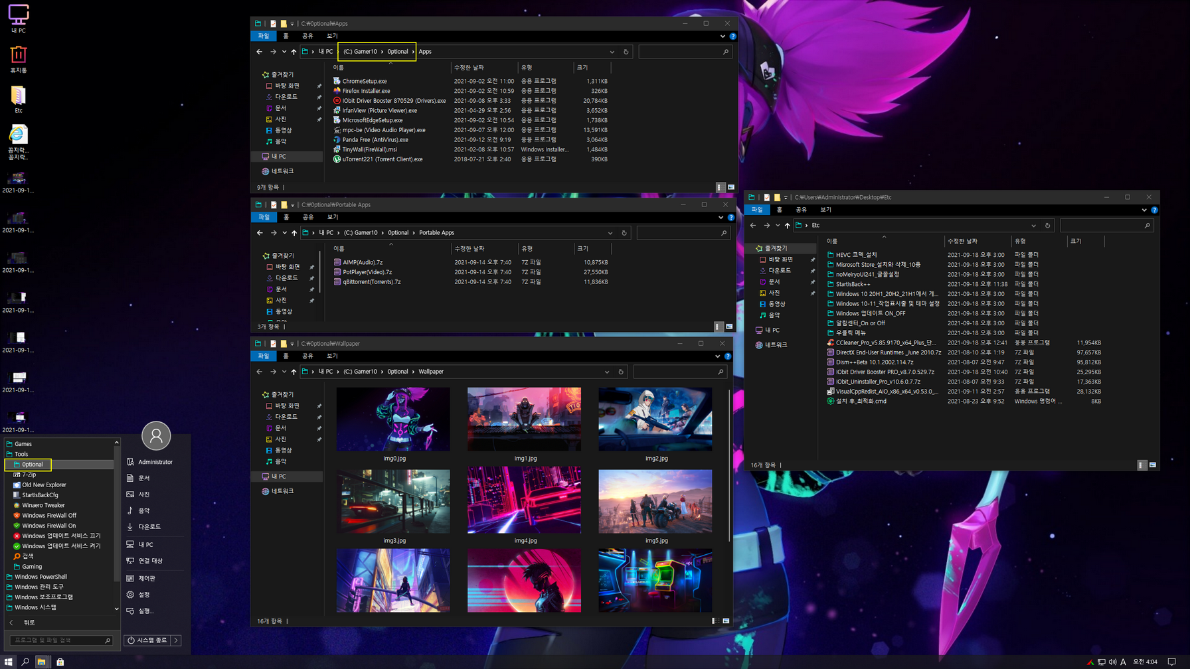This screenshot has height=669, width=1190.
Task: Switch Portable Apps window to details view
Action: (719, 327)
